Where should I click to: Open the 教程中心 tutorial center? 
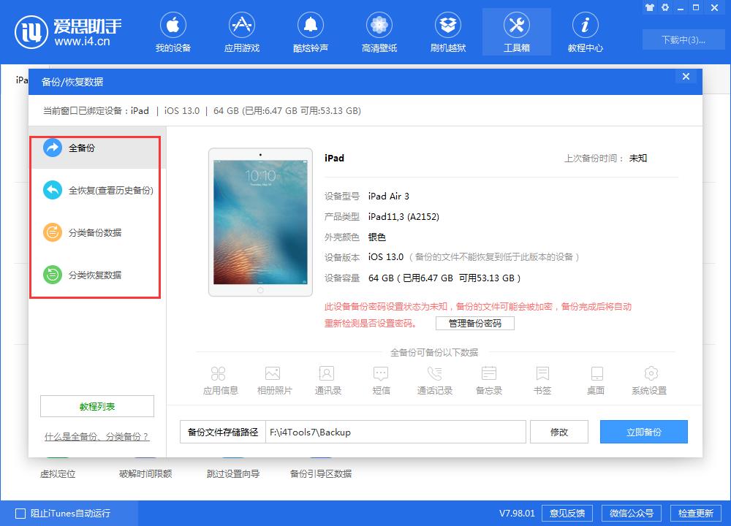pyautogui.click(x=585, y=32)
